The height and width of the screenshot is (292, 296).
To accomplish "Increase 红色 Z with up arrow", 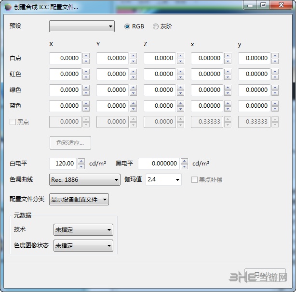I will [x=180, y=71].
